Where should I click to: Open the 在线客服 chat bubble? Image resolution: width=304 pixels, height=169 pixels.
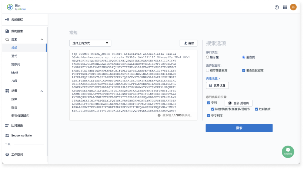tap(288, 152)
